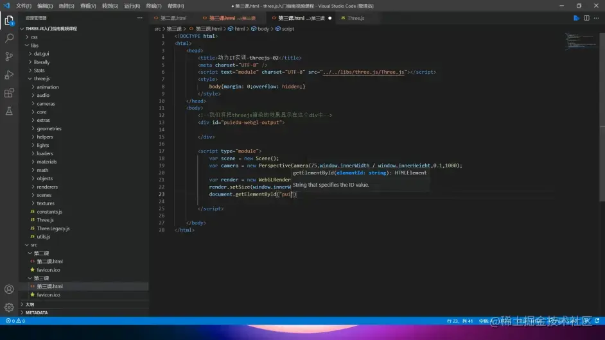Select 第三课.html in the explorer tree
This screenshot has height=340, width=605.
(49, 286)
